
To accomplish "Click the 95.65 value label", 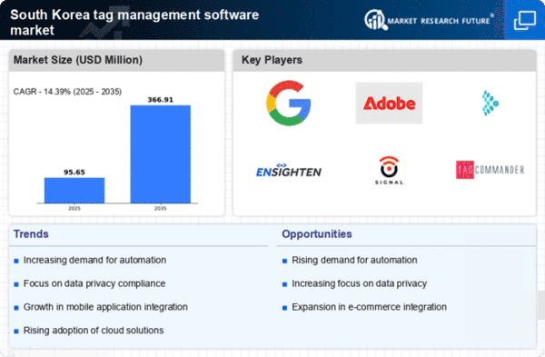I will click(x=74, y=172).
